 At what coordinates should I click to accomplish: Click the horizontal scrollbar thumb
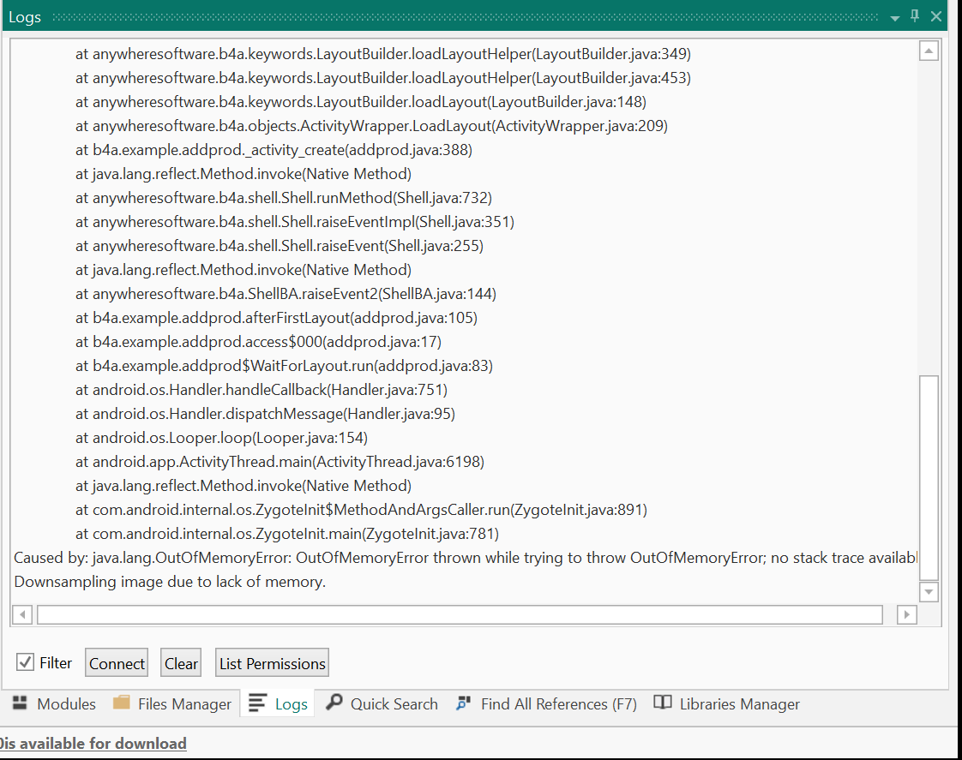click(x=460, y=614)
